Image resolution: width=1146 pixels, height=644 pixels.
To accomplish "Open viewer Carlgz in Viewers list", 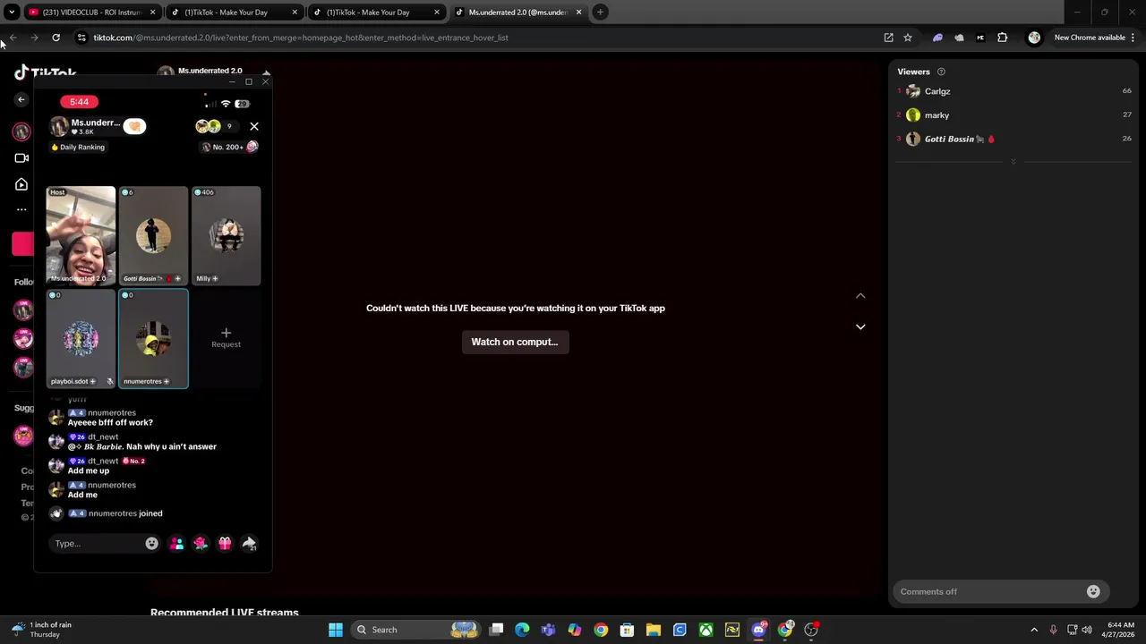I will [x=1014, y=91].
